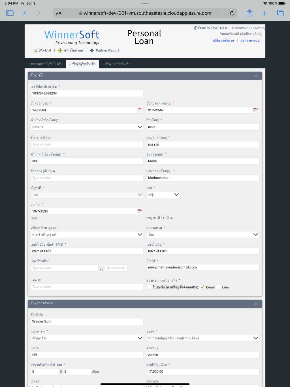Image resolution: width=290 pixels, height=387 pixels.
Task: Click the ชื่อ (ไทย) field
Action: pos(203,127)
